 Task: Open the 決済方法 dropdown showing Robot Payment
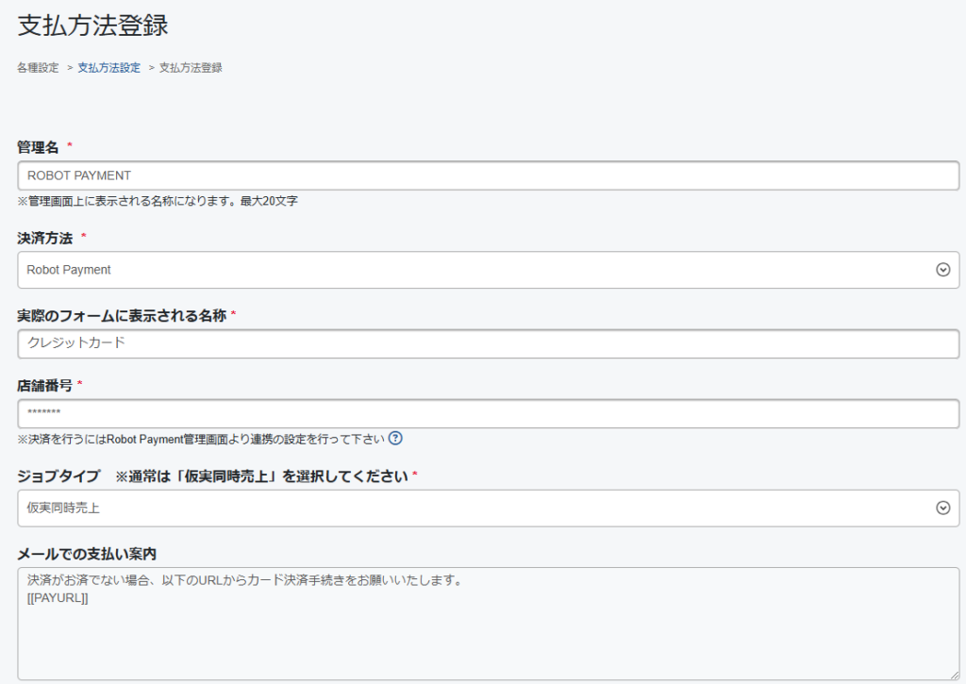click(x=488, y=270)
